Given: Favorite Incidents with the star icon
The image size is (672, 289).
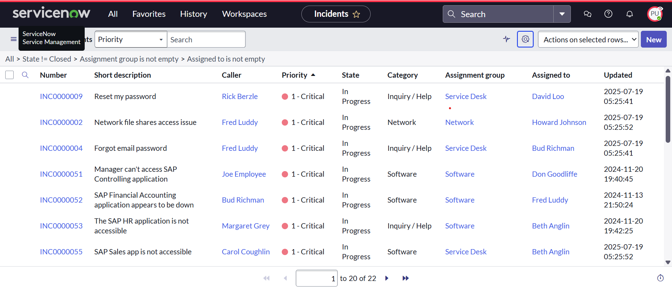Looking at the screenshot, I should [356, 14].
